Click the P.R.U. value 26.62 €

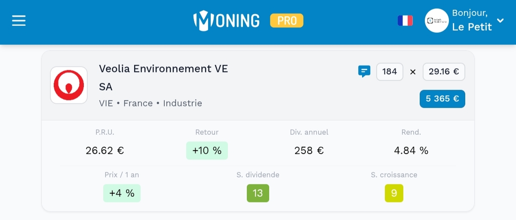(105, 151)
